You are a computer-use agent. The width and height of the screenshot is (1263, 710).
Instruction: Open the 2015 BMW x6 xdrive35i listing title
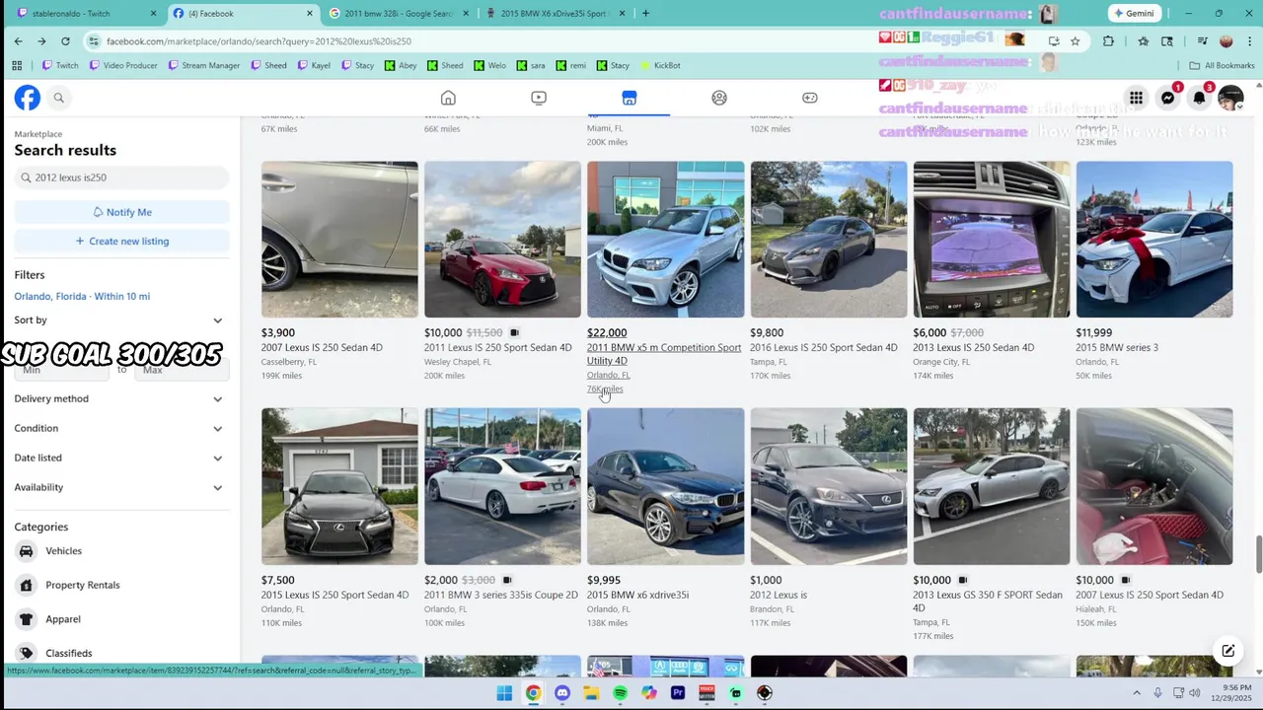[637, 595]
